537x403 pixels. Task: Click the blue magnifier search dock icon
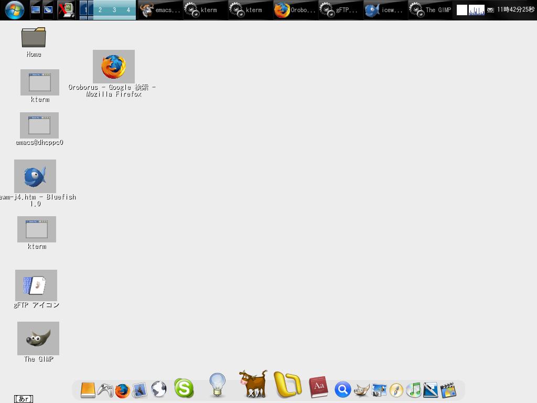point(342,390)
